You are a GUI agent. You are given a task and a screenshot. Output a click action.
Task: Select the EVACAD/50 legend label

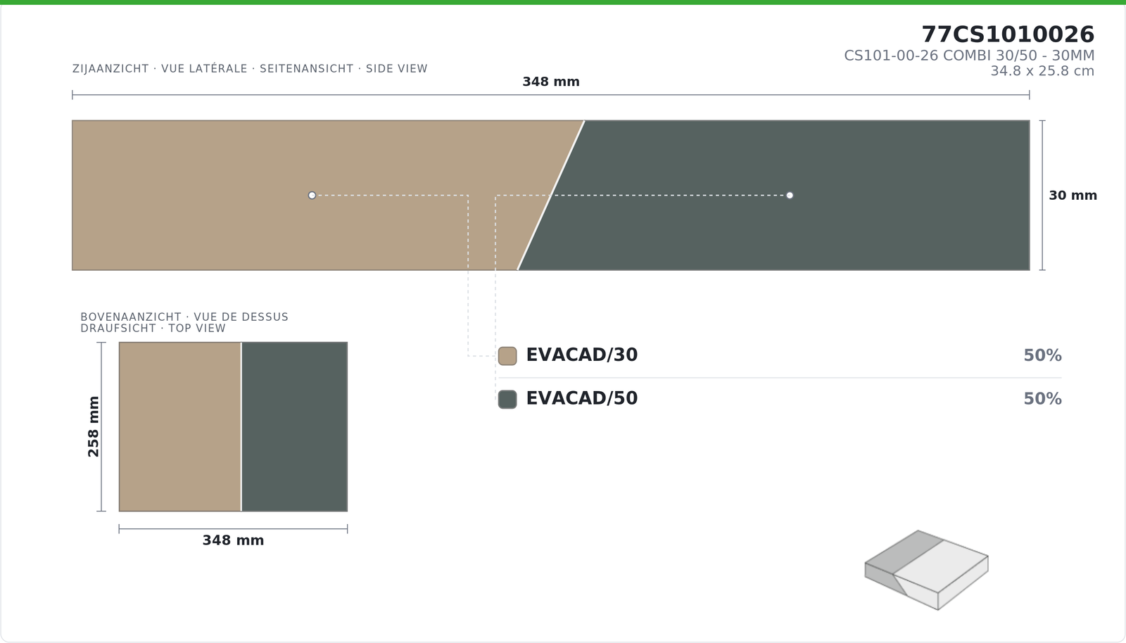tap(582, 399)
